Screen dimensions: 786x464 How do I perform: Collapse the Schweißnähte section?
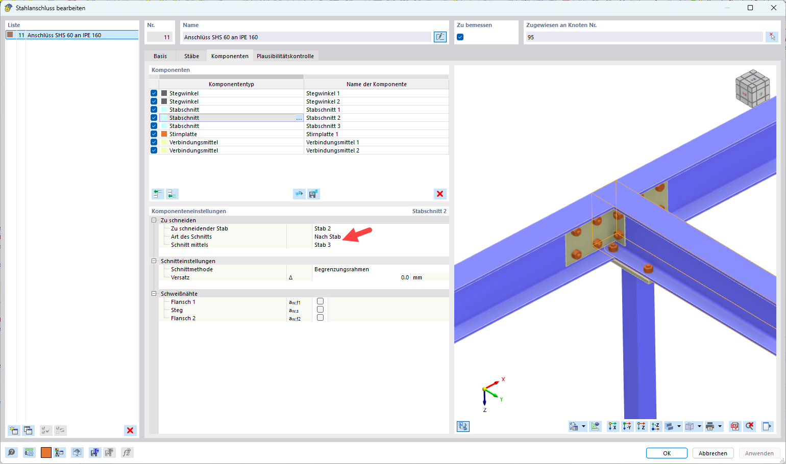pos(154,294)
